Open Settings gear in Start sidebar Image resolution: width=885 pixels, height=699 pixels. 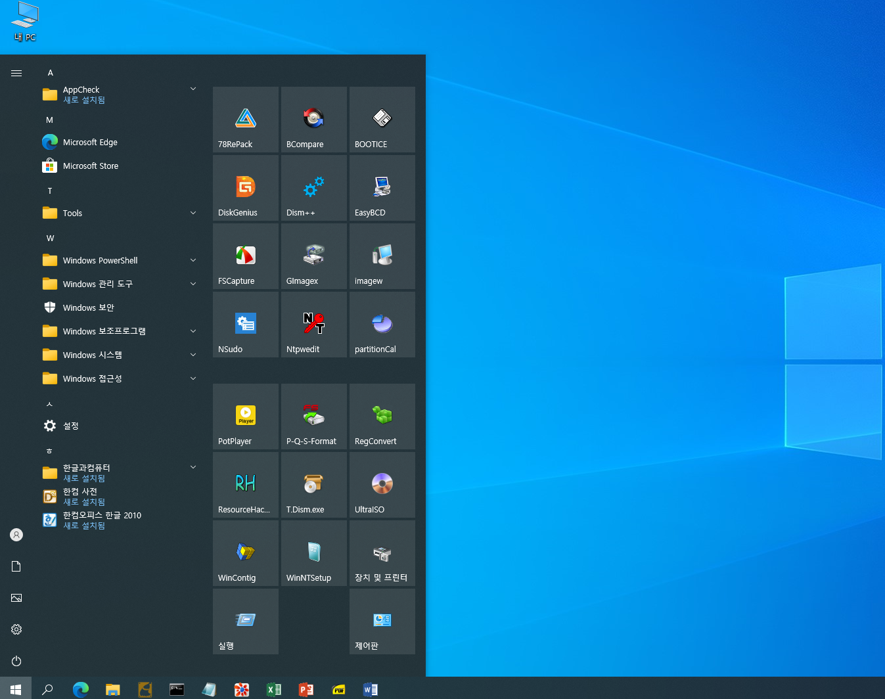[16, 629]
